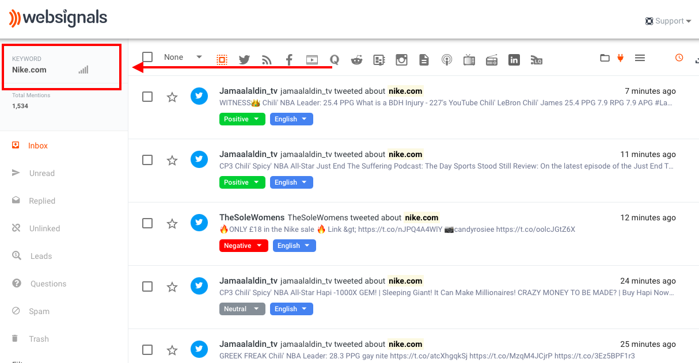The width and height of the screenshot is (699, 363).
Task: Filter mentions by podcast source
Action: 446,60
